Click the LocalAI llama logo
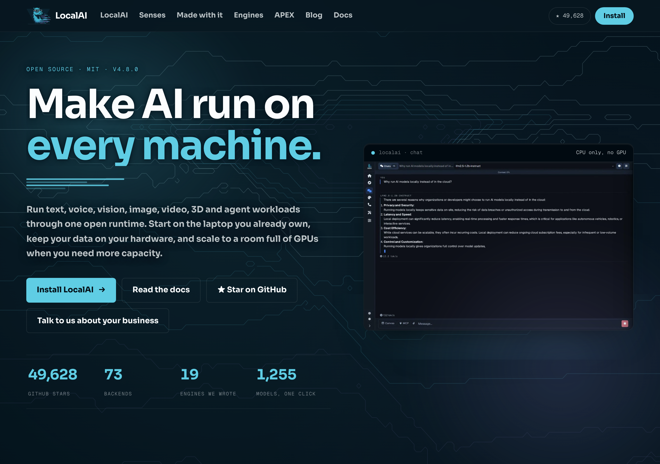This screenshot has width=660, height=464. click(x=39, y=15)
